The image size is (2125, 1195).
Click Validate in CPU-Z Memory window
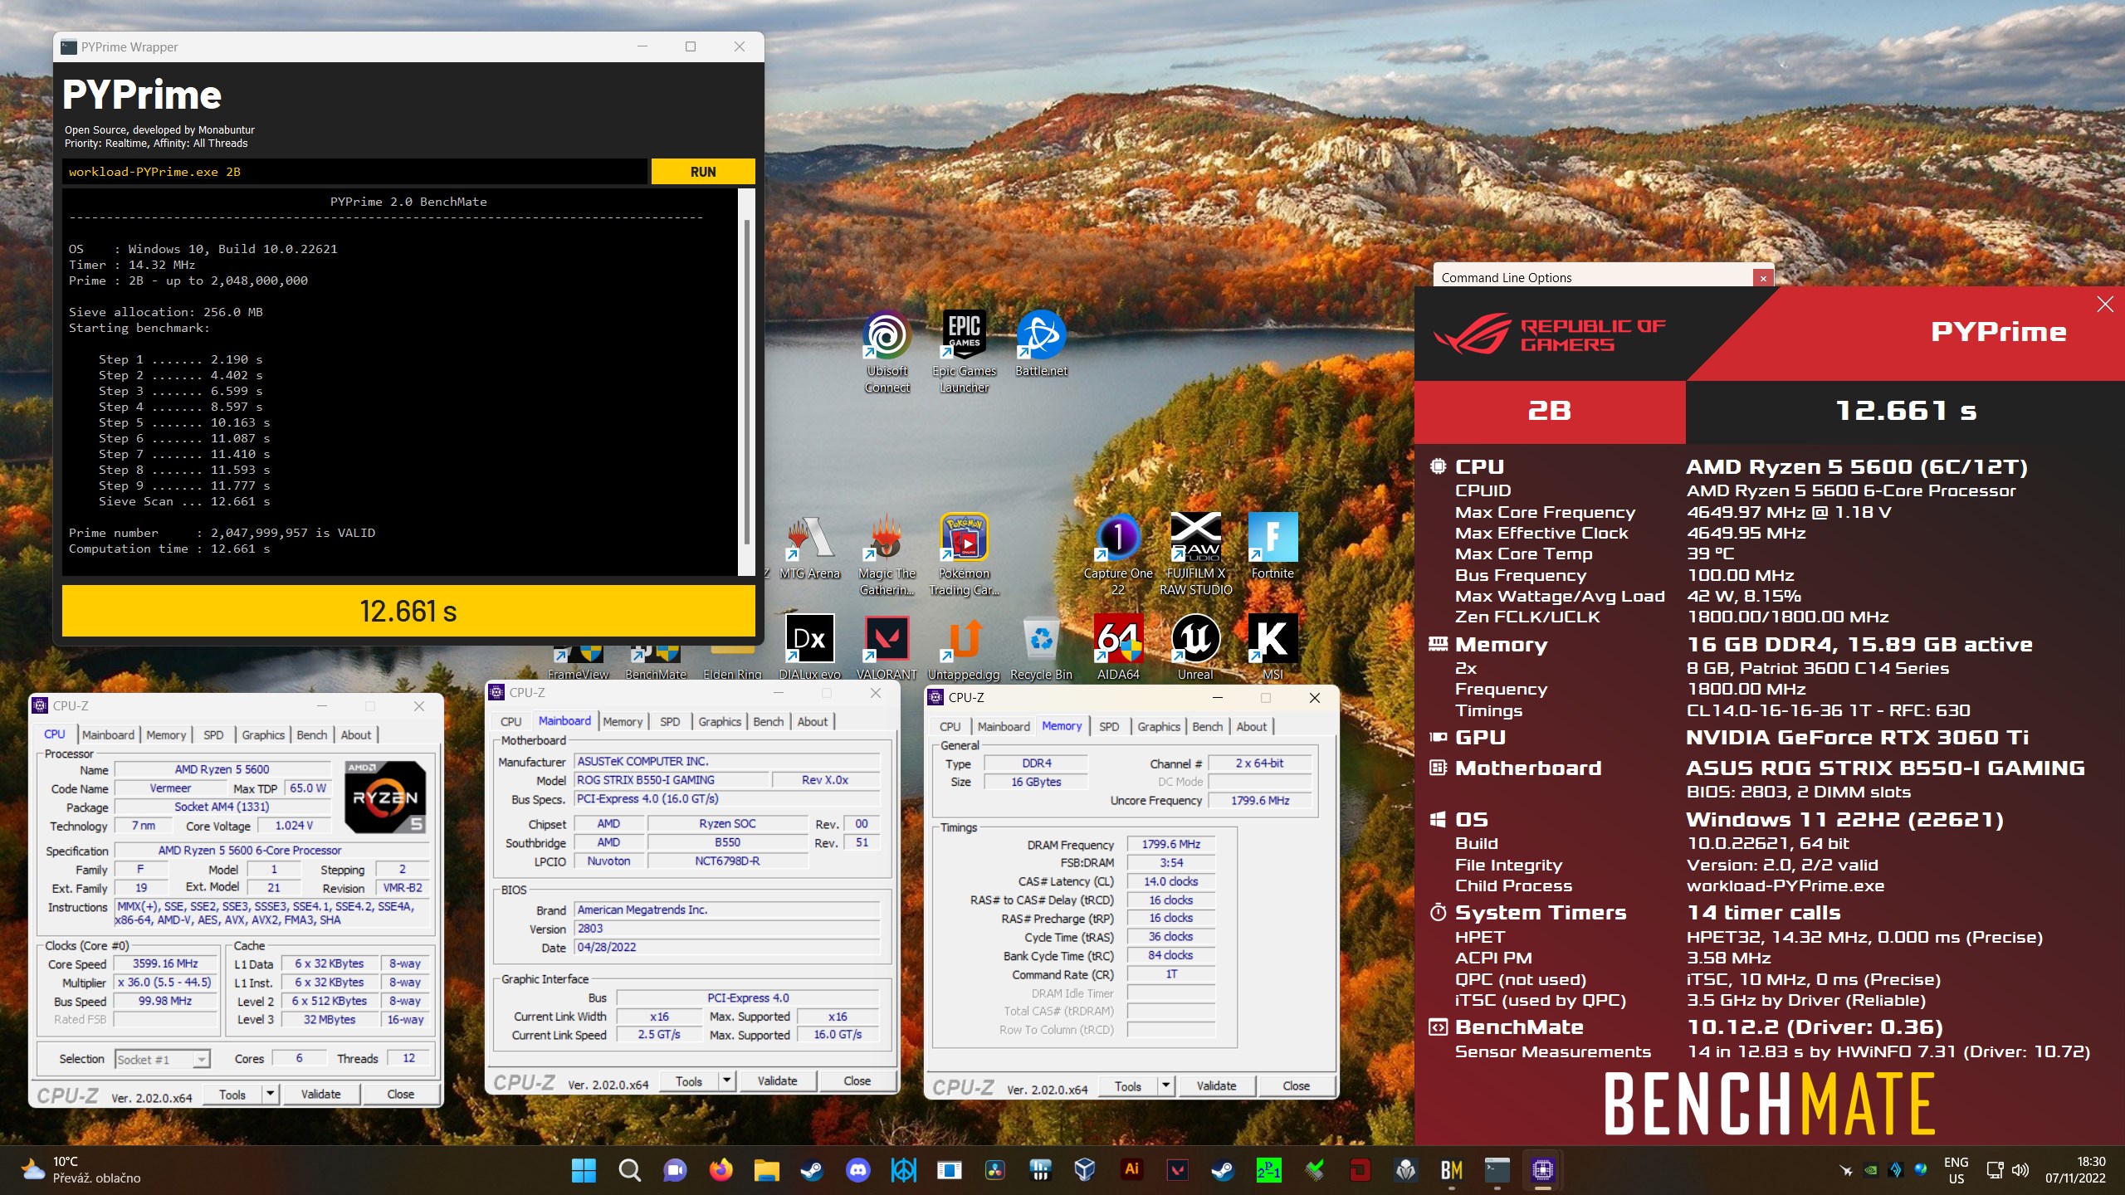coord(1216,1085)
